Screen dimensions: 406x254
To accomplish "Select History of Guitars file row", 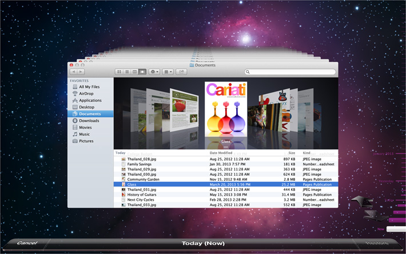I will pyautogui.click(x=226, y=195).
